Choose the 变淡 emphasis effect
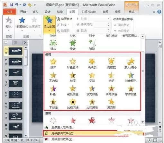This screenshot has width=164, height=143. pyautogui.click(x=92, y=77)
